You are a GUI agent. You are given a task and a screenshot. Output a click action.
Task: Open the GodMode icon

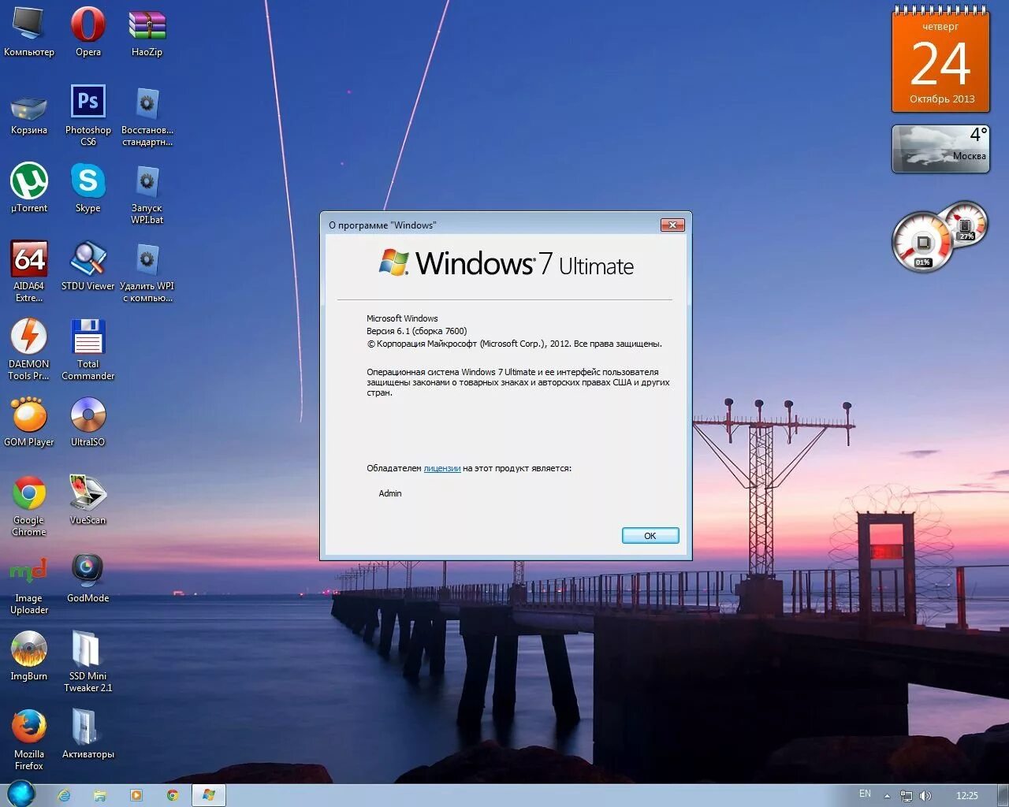(88, 578)
